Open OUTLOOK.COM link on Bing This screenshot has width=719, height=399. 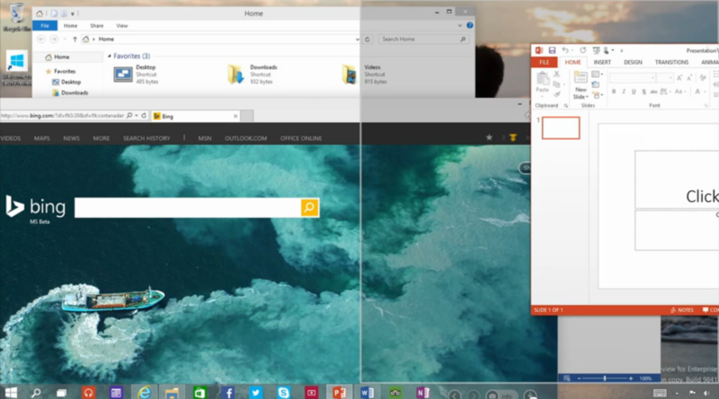point(245,138)
